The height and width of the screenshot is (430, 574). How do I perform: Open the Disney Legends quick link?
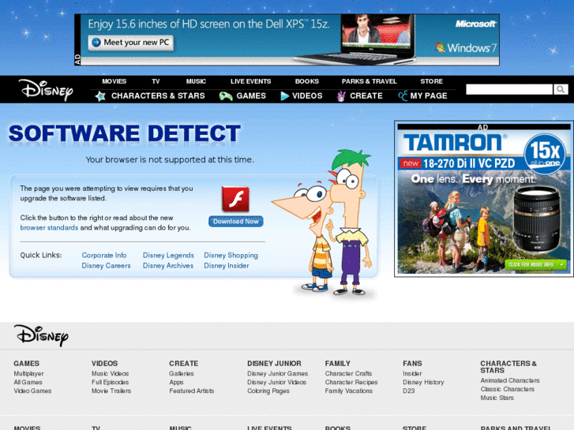[x=168, y=255]
